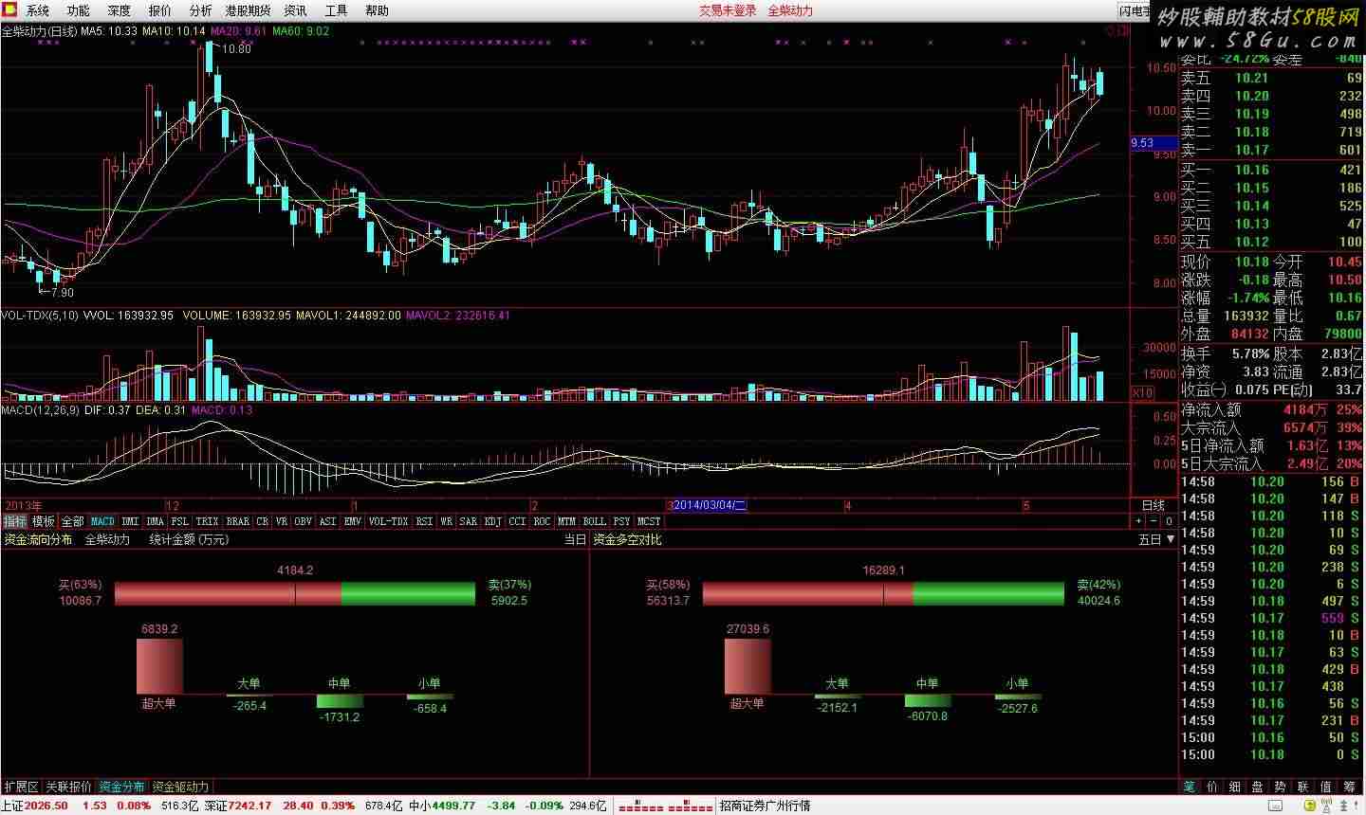Select the 筹 tab in side panel
Screen dimensions: 1366x815
click(x=1350, y=787)
